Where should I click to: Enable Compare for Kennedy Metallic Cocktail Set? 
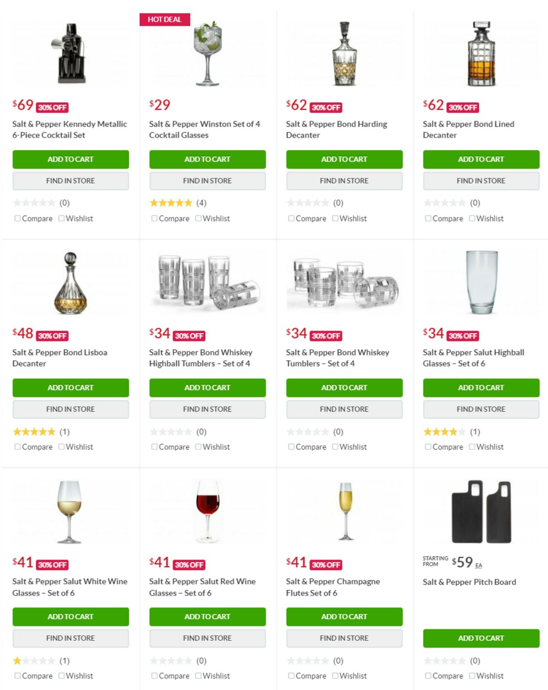click(17, 218)
